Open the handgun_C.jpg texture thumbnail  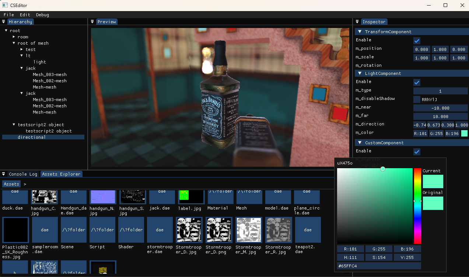coord(44,197)
